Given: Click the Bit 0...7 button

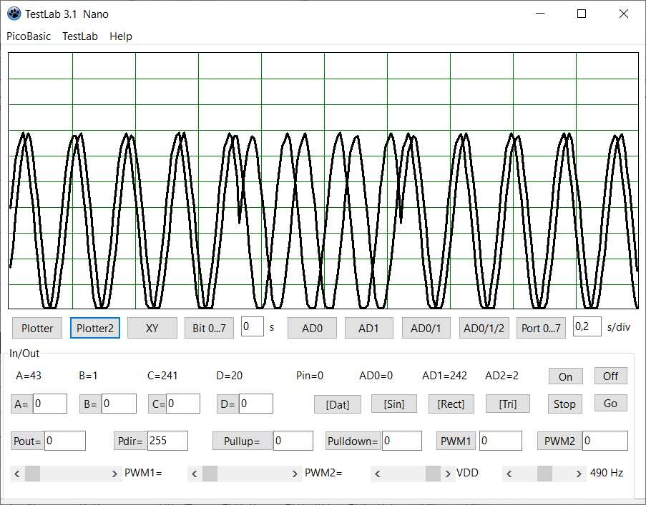Looking at the screenshot, I should [209, 328].
